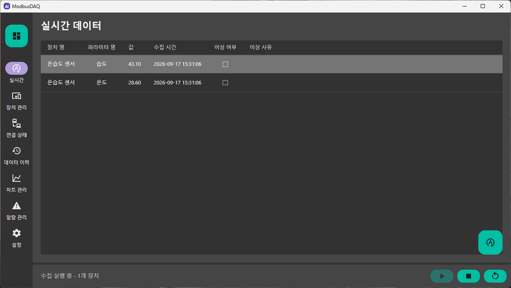The height and width of the screenshot is (288, 511).
Task: Stop data collection with the stop button
Action: coord(469,276)
